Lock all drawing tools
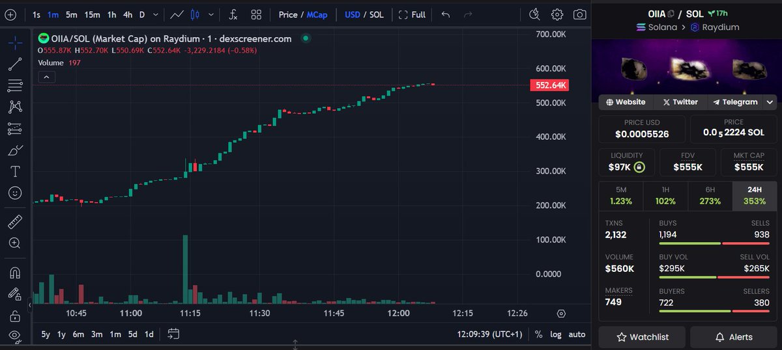This screenshot has height=350, width=782. pyautogui.click(x=15, y=316)
